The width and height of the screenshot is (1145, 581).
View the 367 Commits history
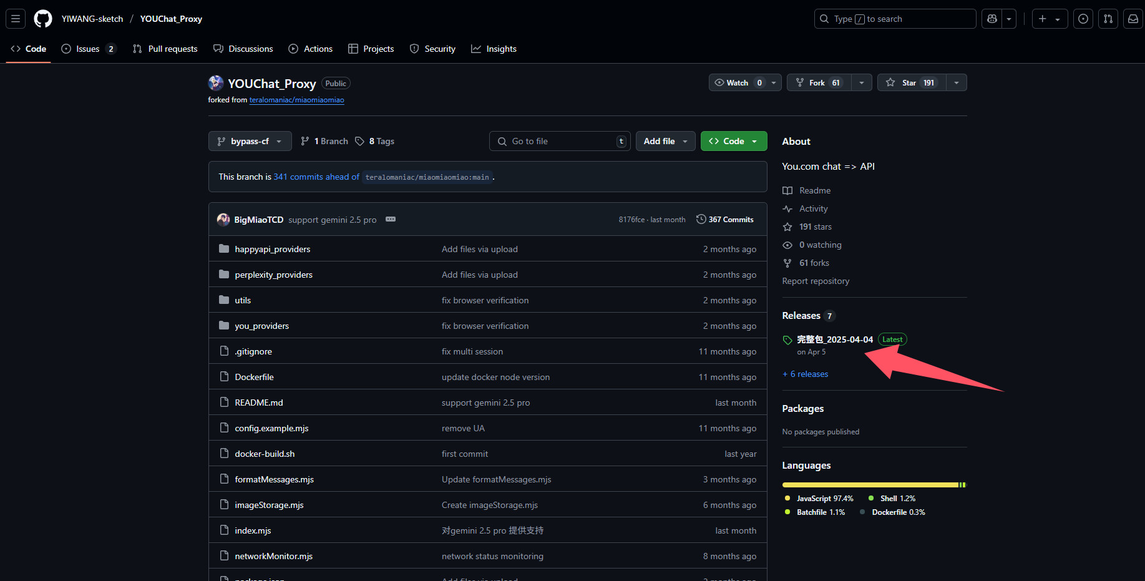pyautogui.click(x=725, y=220)
